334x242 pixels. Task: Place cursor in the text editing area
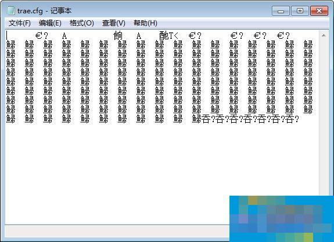click(162, 127)
